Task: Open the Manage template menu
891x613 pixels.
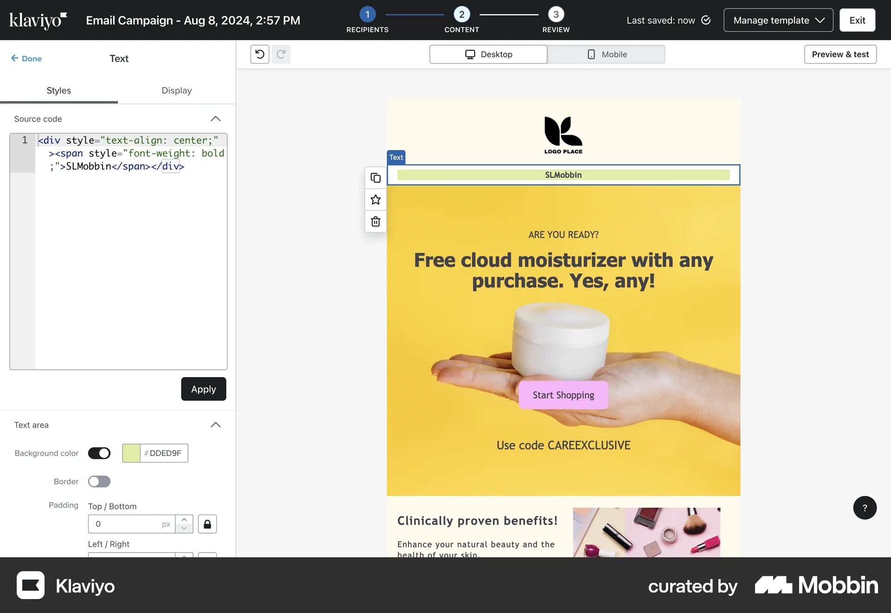Action: (x=778, y=20)
